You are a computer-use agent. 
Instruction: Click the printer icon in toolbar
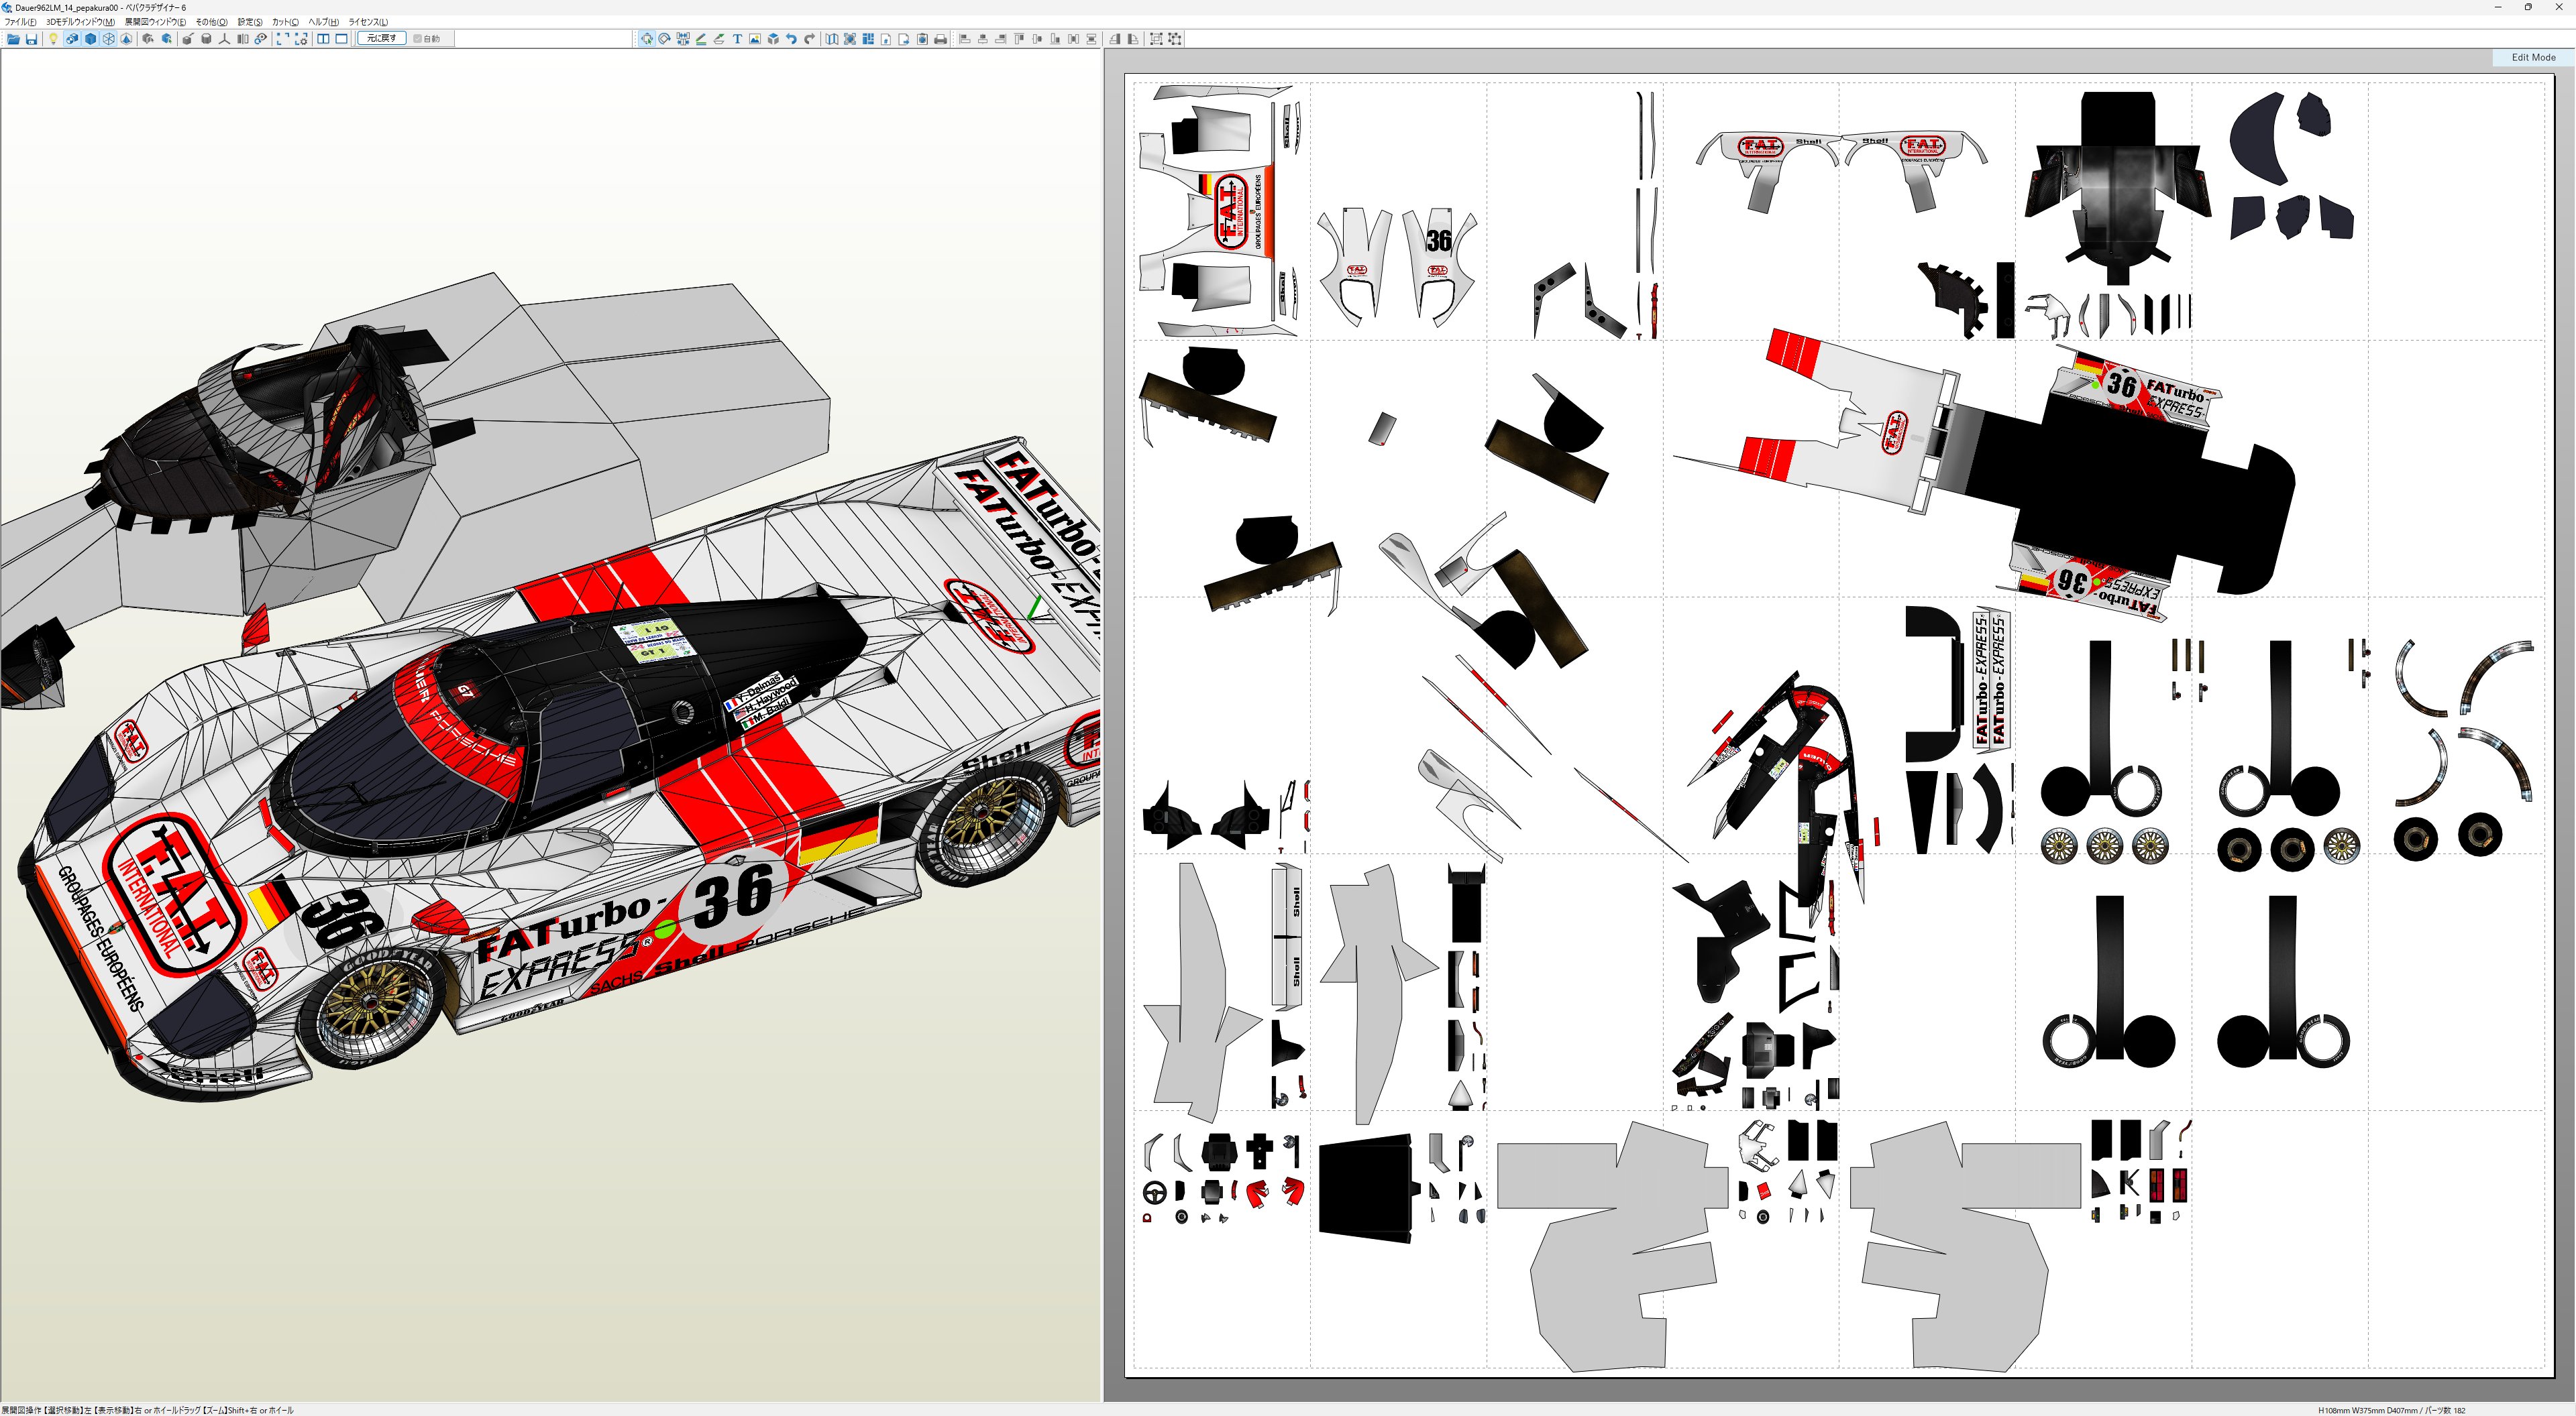[x=940, y=39]
